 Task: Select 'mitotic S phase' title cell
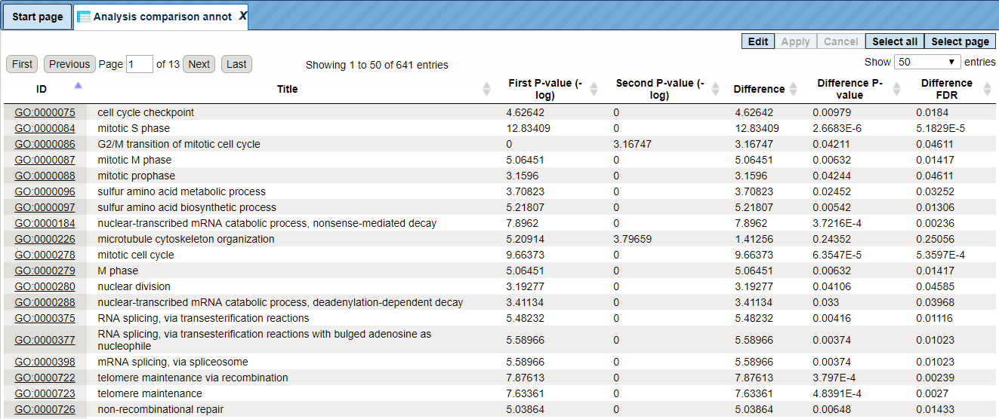(134, 128)
